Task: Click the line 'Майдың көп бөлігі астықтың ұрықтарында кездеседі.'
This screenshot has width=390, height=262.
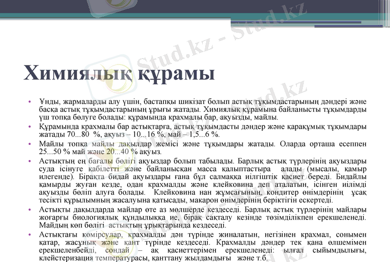Action: click(x=133, y=225)
